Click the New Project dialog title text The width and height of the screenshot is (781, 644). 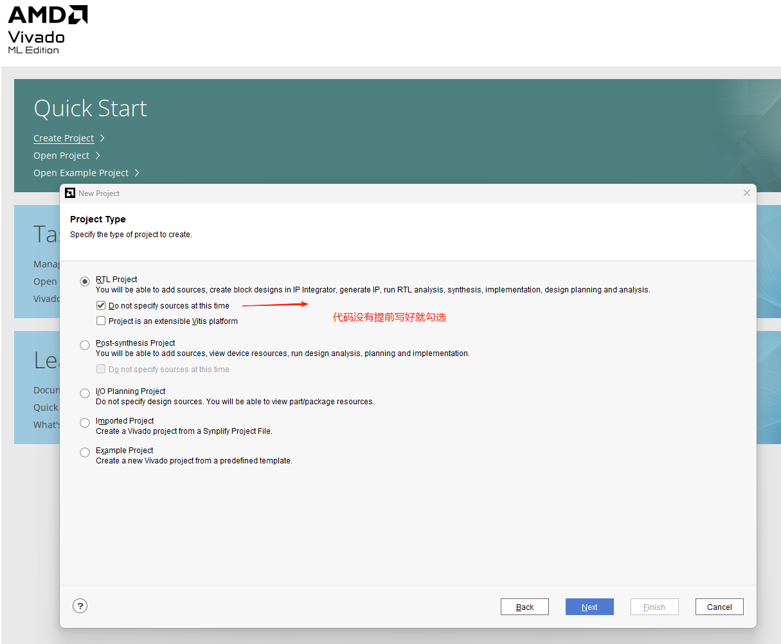pos(99,193)
